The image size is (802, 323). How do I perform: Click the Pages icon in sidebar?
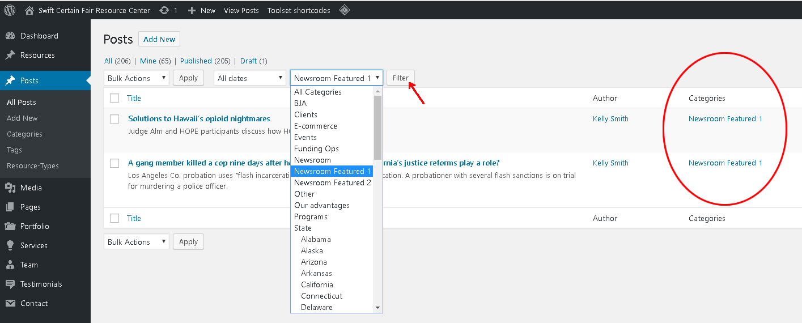10,207
